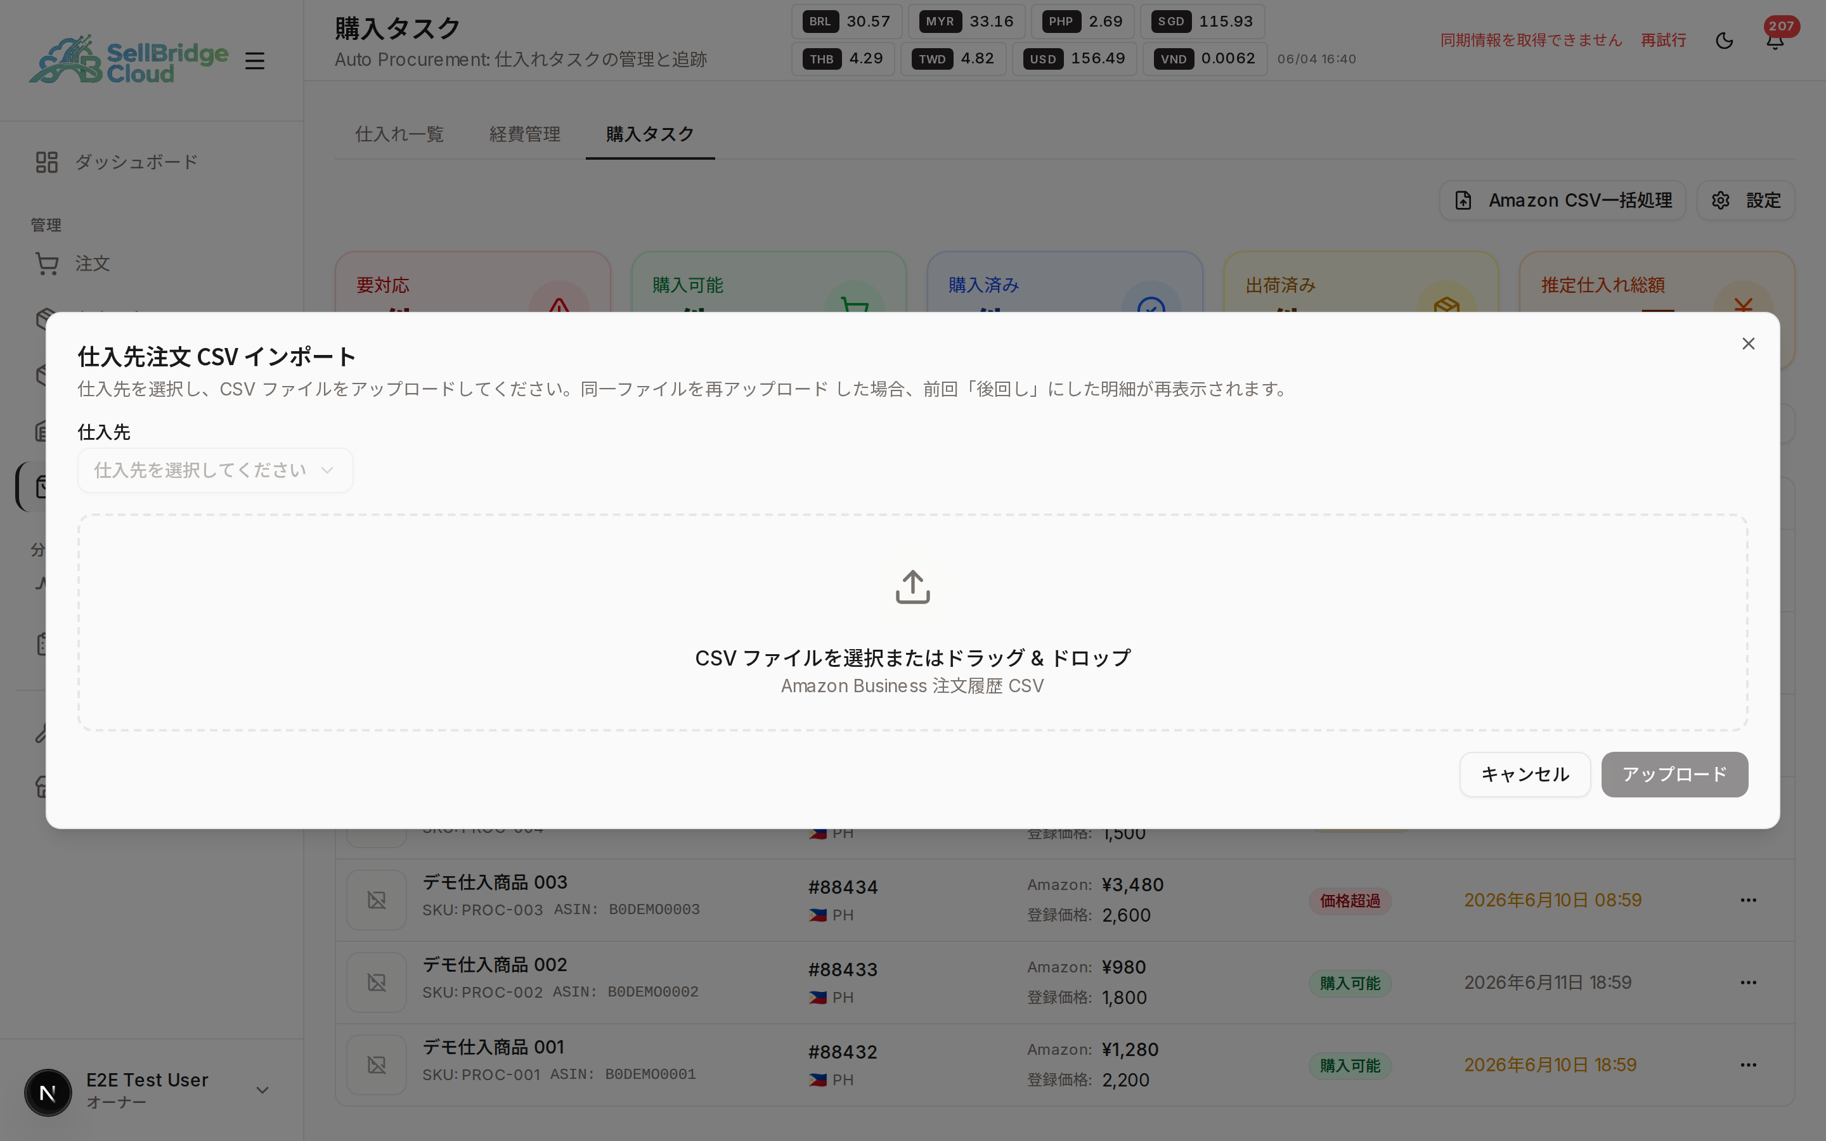Click the TWD 4.82 exchange rate chip
Screen dimensions: 1826x1141
[x=953, y=59]
